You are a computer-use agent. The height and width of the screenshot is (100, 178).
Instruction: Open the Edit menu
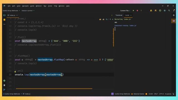[x=14, y=6]
